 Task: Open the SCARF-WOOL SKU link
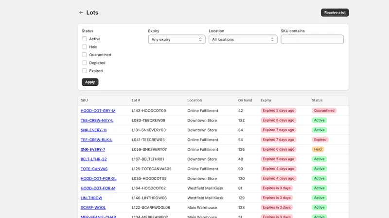tap(93, 208)
